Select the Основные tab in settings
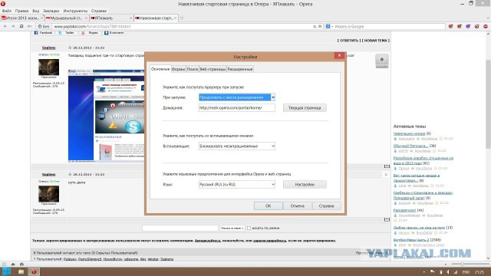491x276 pixels. point(160,69)
